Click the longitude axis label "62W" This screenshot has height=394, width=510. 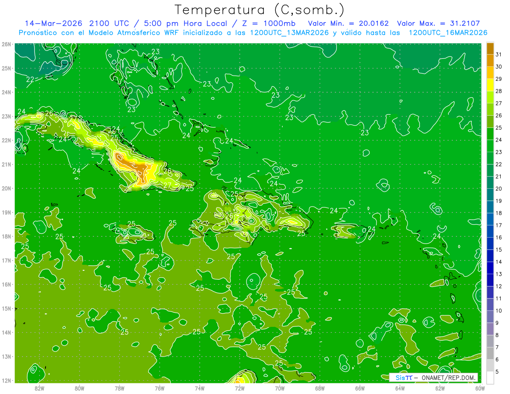[x=439, y=388]
